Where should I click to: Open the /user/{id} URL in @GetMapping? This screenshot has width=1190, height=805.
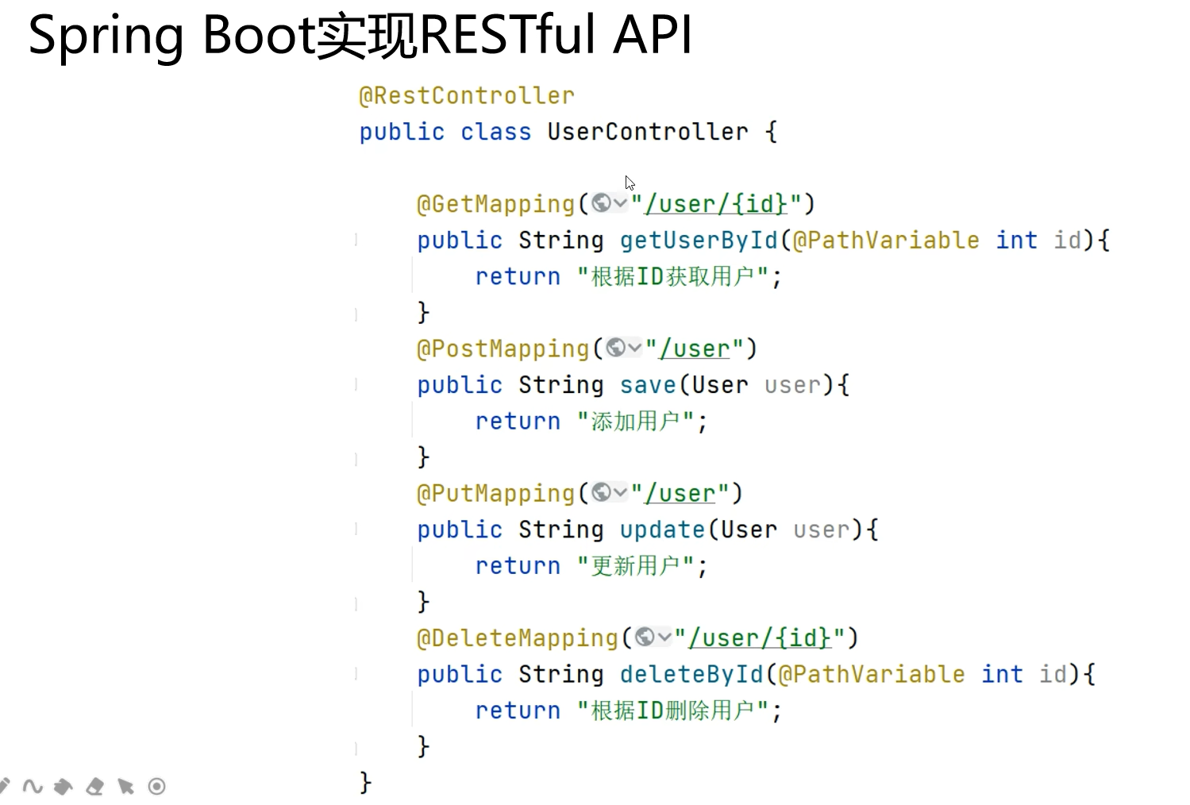click(x=716, y=204)
